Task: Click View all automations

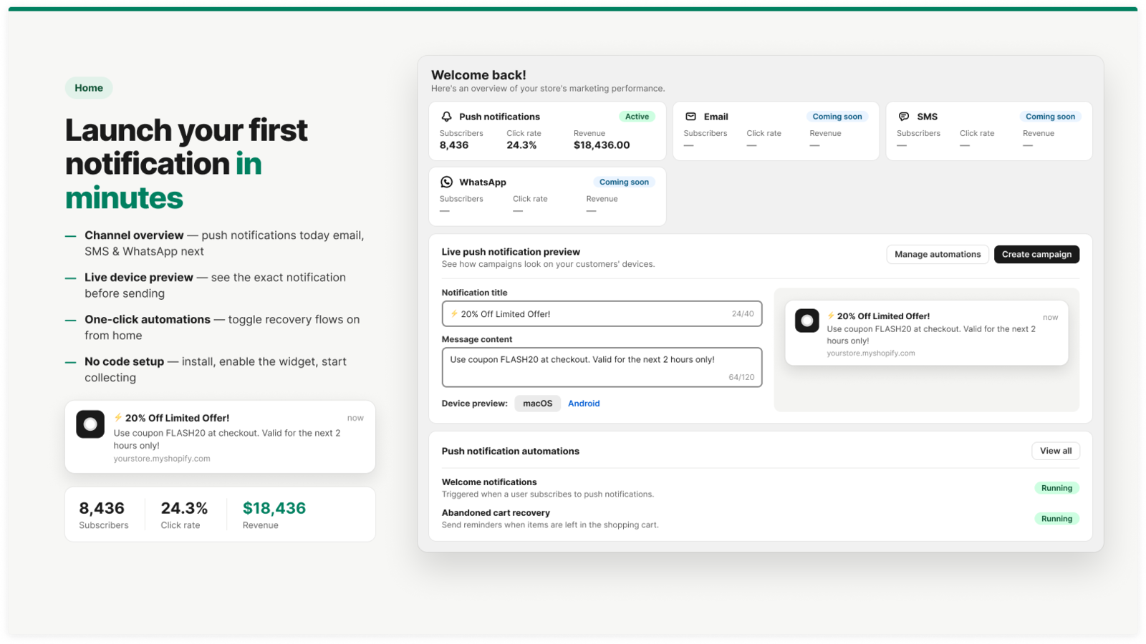Action: click(x=1056, y=451)
